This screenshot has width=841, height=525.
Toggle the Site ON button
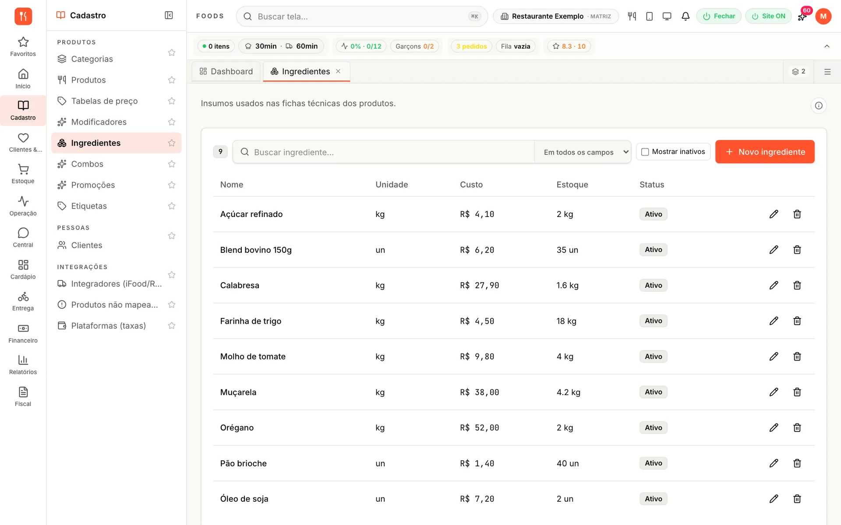click(x=768, y=16)
